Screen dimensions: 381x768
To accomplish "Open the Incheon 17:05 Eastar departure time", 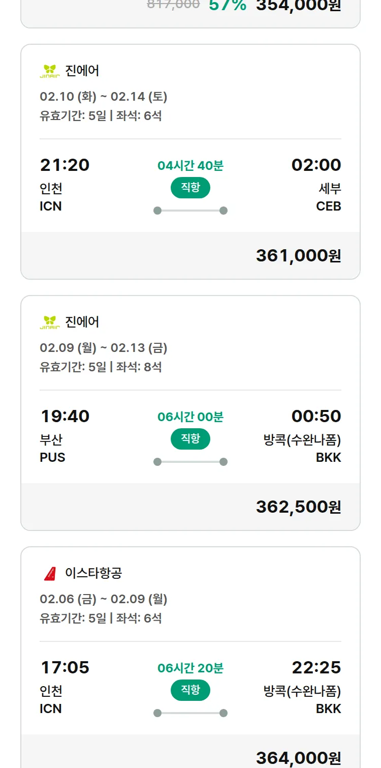I will 65,668.
